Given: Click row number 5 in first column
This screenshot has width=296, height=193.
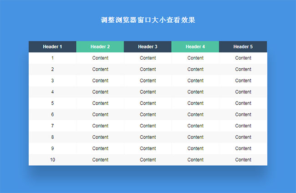Looking at the screenshot, I should coord(52,103).
